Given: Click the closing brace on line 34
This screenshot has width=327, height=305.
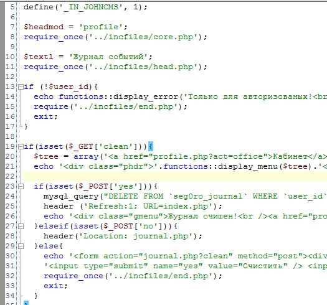Looking at the screenshot, I should [36, 296].
